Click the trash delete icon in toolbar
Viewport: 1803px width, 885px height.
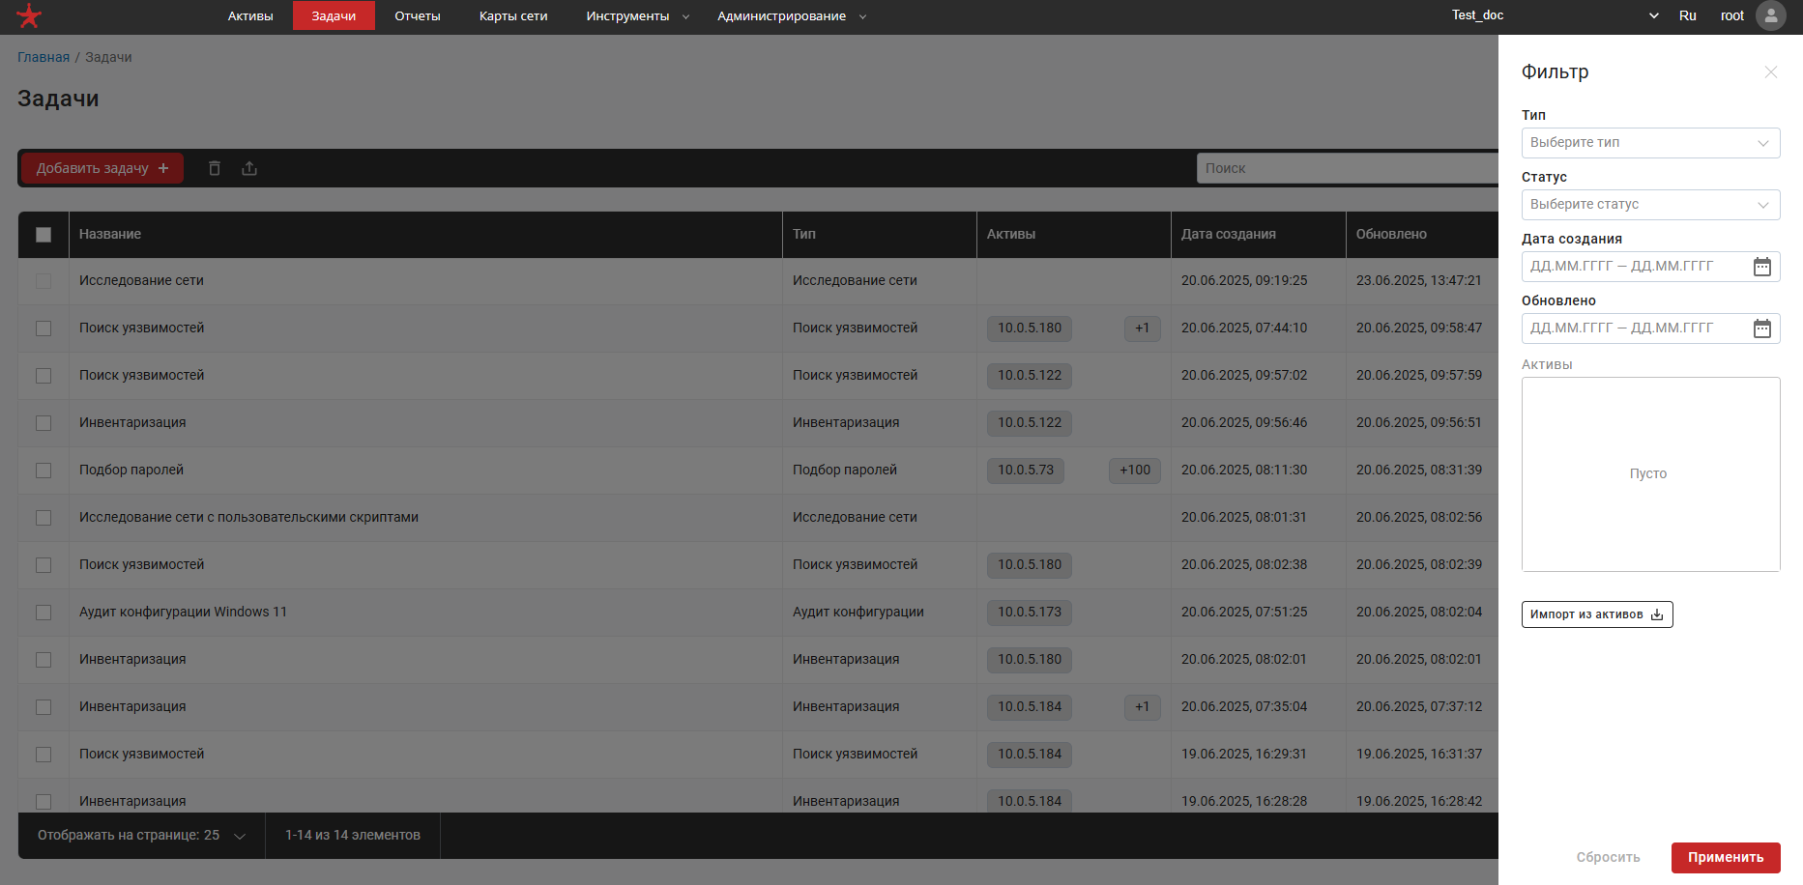pyautogui.click(x=215, y=168)
